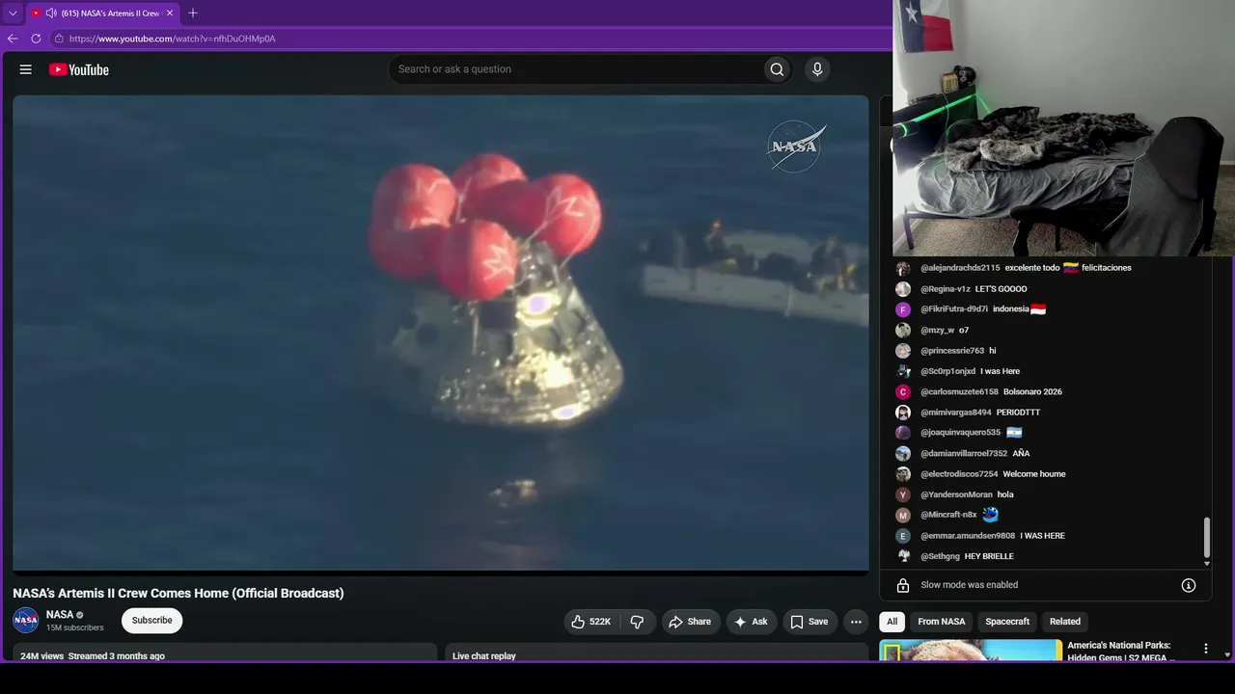Click avatar of @Mincraft-n8x
The width and height of the screenshot is (1235, 694).
[x=903, y=515]
